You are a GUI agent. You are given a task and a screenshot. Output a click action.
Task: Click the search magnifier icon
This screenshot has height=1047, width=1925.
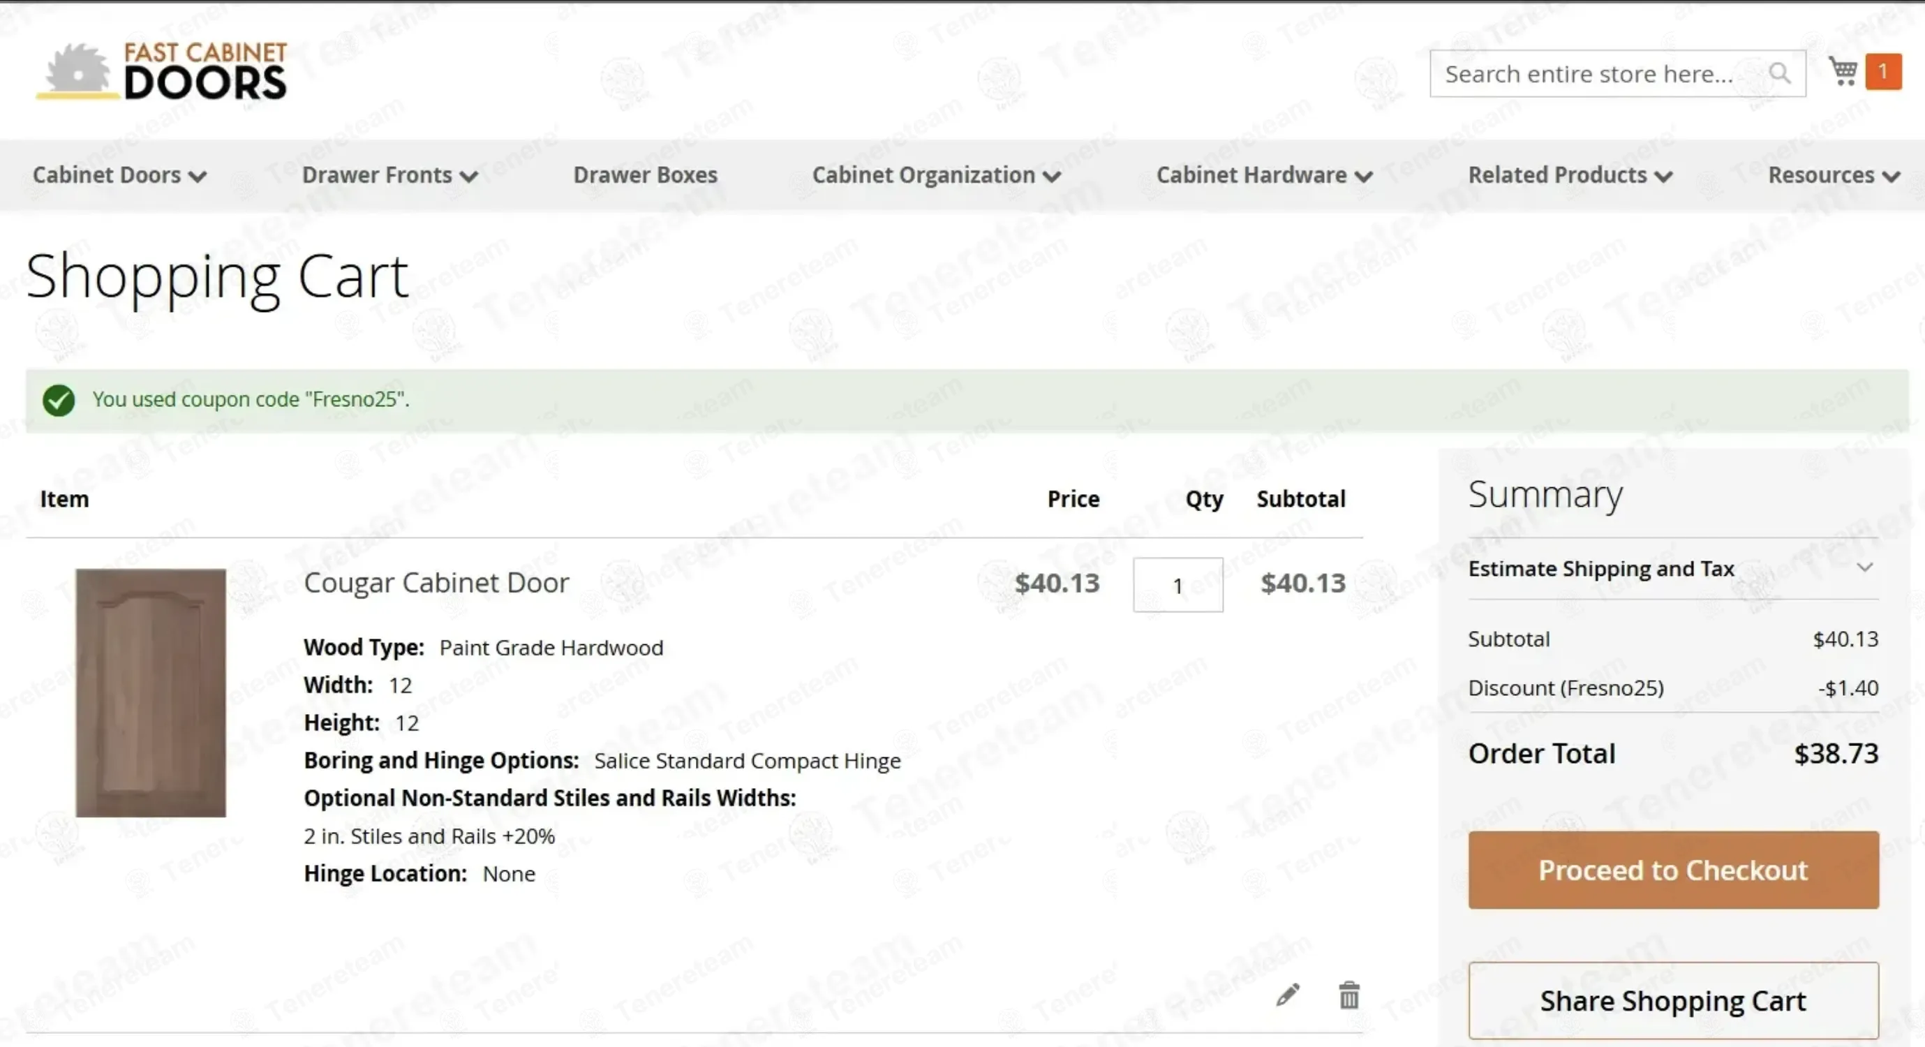(1779, 73)
